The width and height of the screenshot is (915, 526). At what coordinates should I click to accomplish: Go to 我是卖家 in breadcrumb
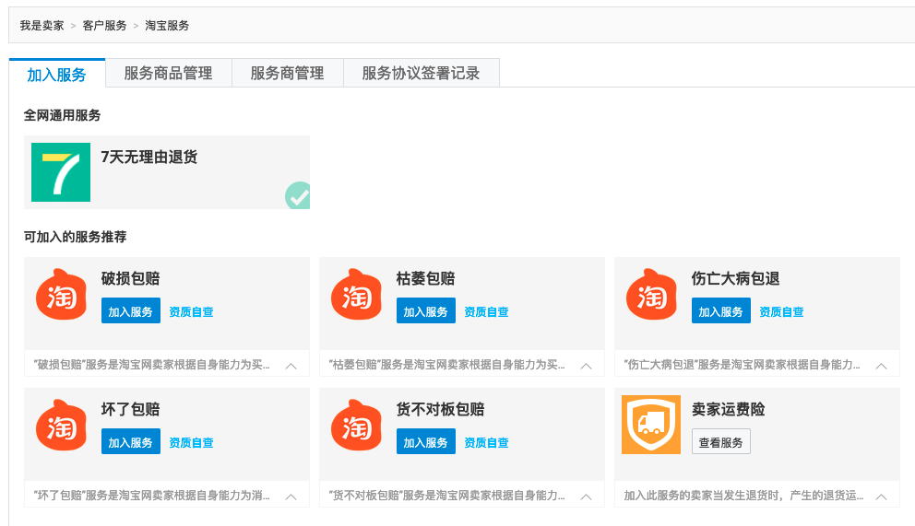pyautogui.click(x=42, y=26)
